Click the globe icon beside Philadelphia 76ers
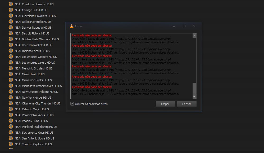 click(11, 115)
